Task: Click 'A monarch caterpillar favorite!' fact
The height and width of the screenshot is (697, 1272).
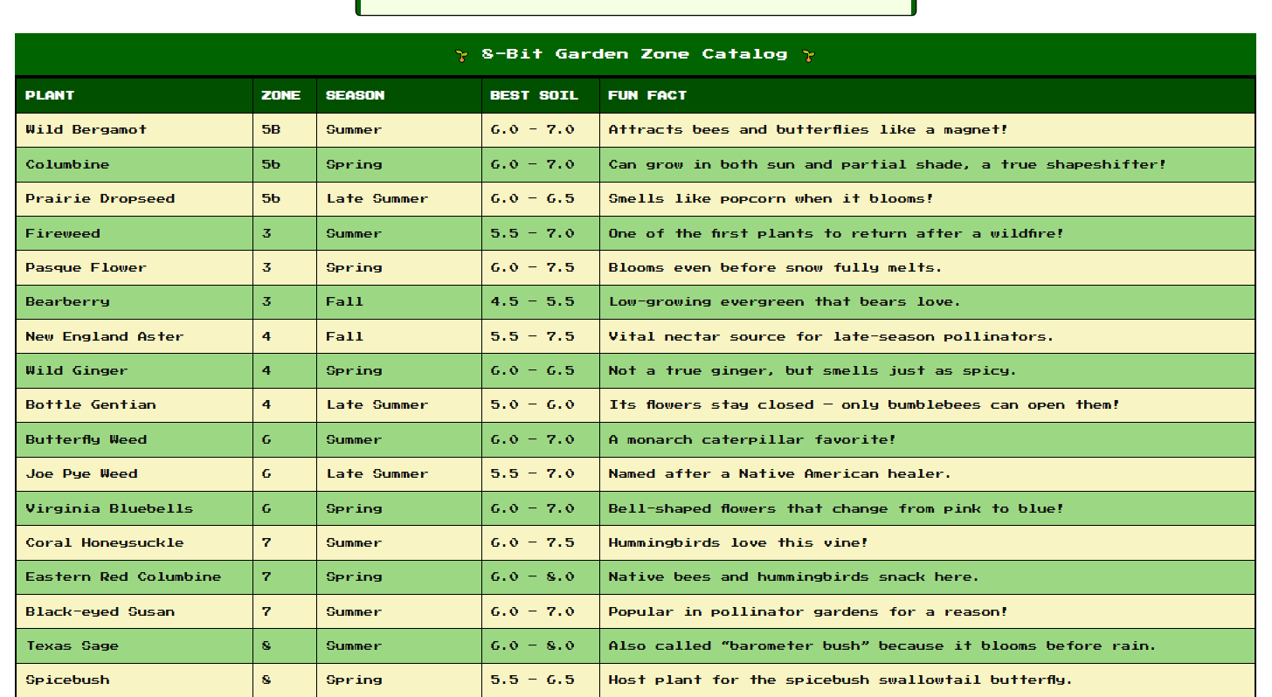Action: pyautogui.click(x=752, y=439)
